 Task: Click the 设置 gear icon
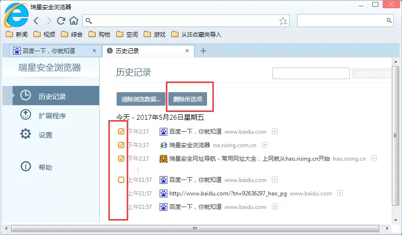[x=26, y=134]
